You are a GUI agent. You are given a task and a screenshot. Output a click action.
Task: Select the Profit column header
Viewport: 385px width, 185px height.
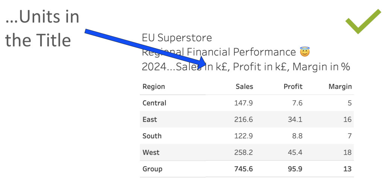pos(293,87)
